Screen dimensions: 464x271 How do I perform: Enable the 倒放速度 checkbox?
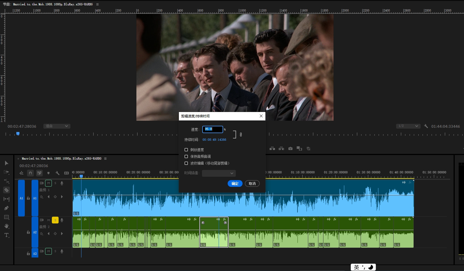click(x=186, y=150)
